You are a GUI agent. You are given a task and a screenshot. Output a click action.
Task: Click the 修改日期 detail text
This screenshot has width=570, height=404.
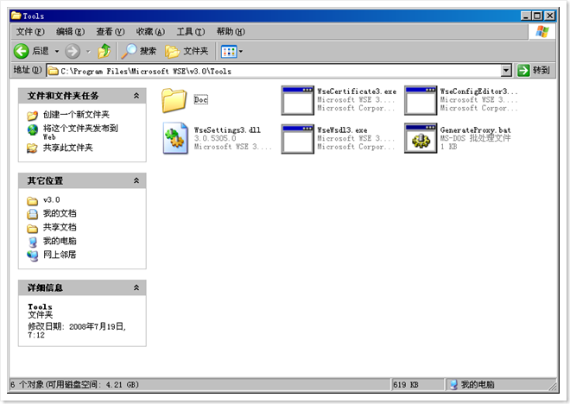pos(77,331)
